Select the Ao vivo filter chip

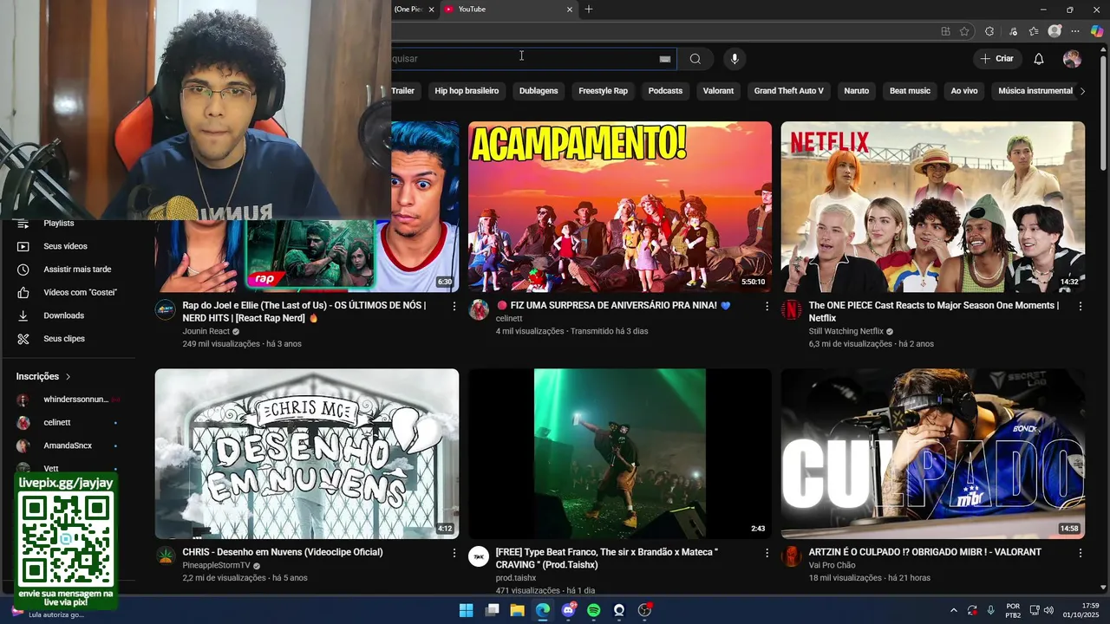tap(964, 91)
